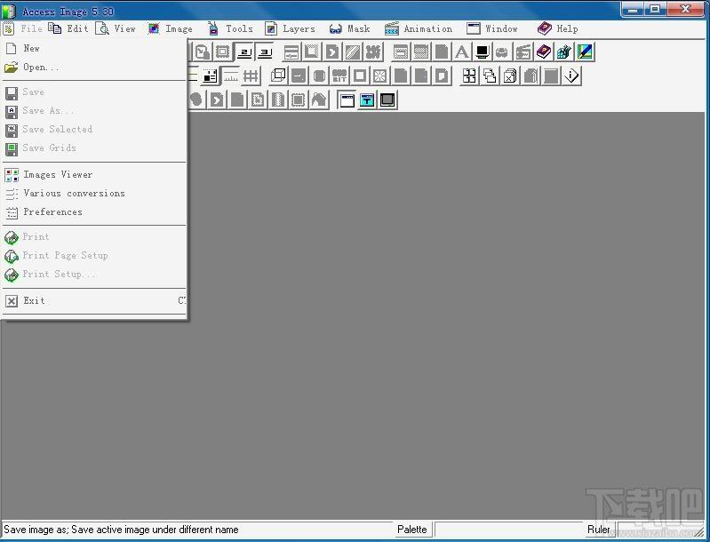
Task: Click the black-and-white palette layout icon
Action: coord(210,76)
